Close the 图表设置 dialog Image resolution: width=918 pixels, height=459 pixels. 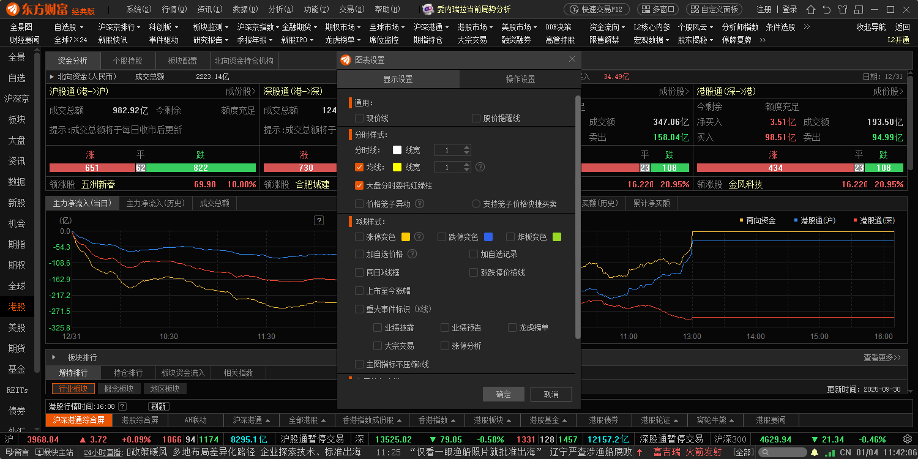(x=572, y=59)
